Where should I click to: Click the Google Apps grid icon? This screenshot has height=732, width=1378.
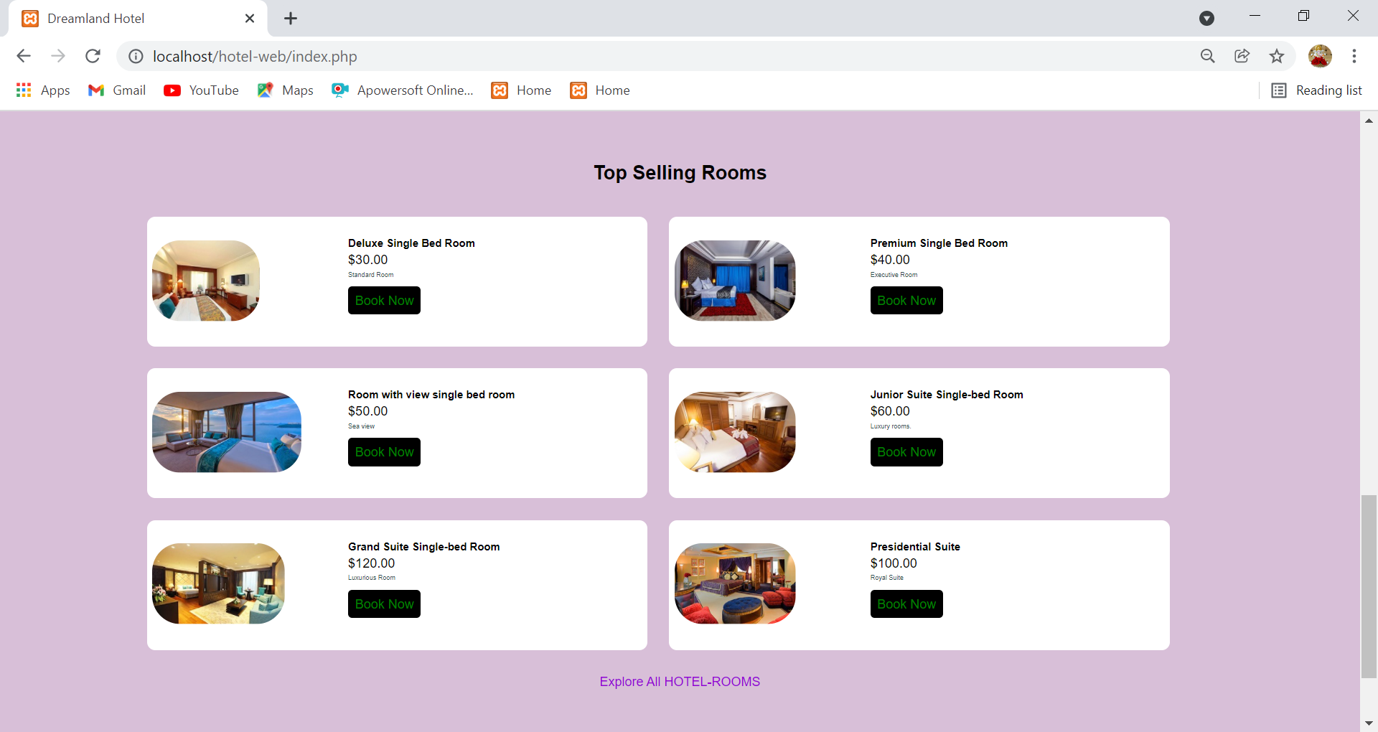pyautogui.click(x=23, y=90)
